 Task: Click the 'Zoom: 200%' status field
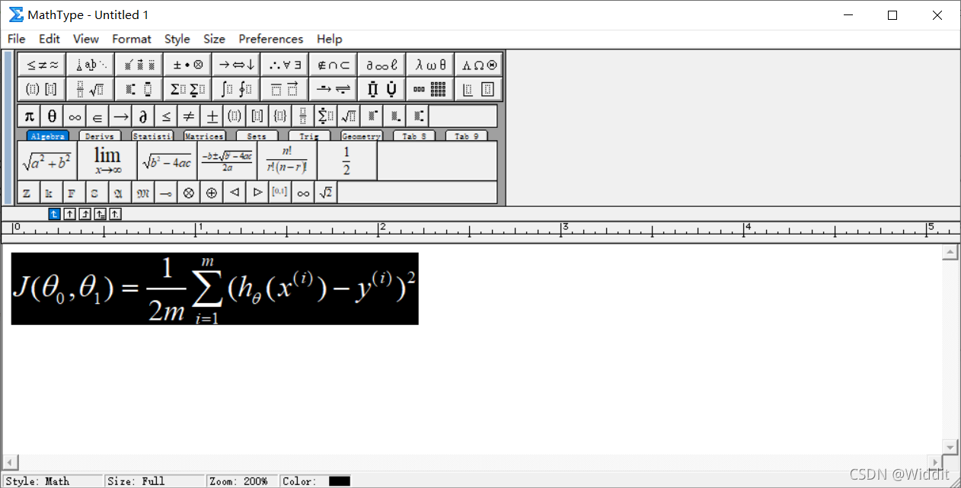tap(243, 481)
